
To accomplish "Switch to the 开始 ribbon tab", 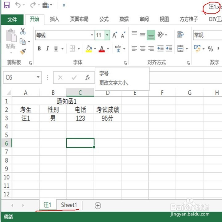I will coord(35,19).
